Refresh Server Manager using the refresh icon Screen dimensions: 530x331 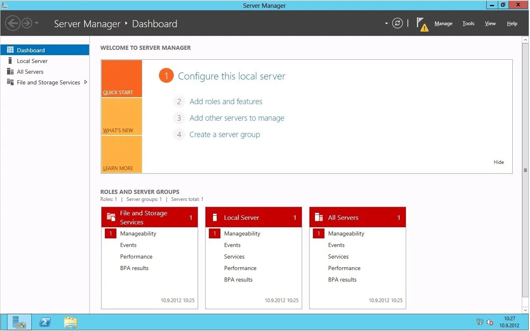pos(397,23)
